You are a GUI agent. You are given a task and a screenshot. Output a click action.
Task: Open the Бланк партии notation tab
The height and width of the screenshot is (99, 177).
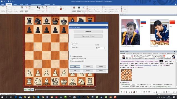162,54
